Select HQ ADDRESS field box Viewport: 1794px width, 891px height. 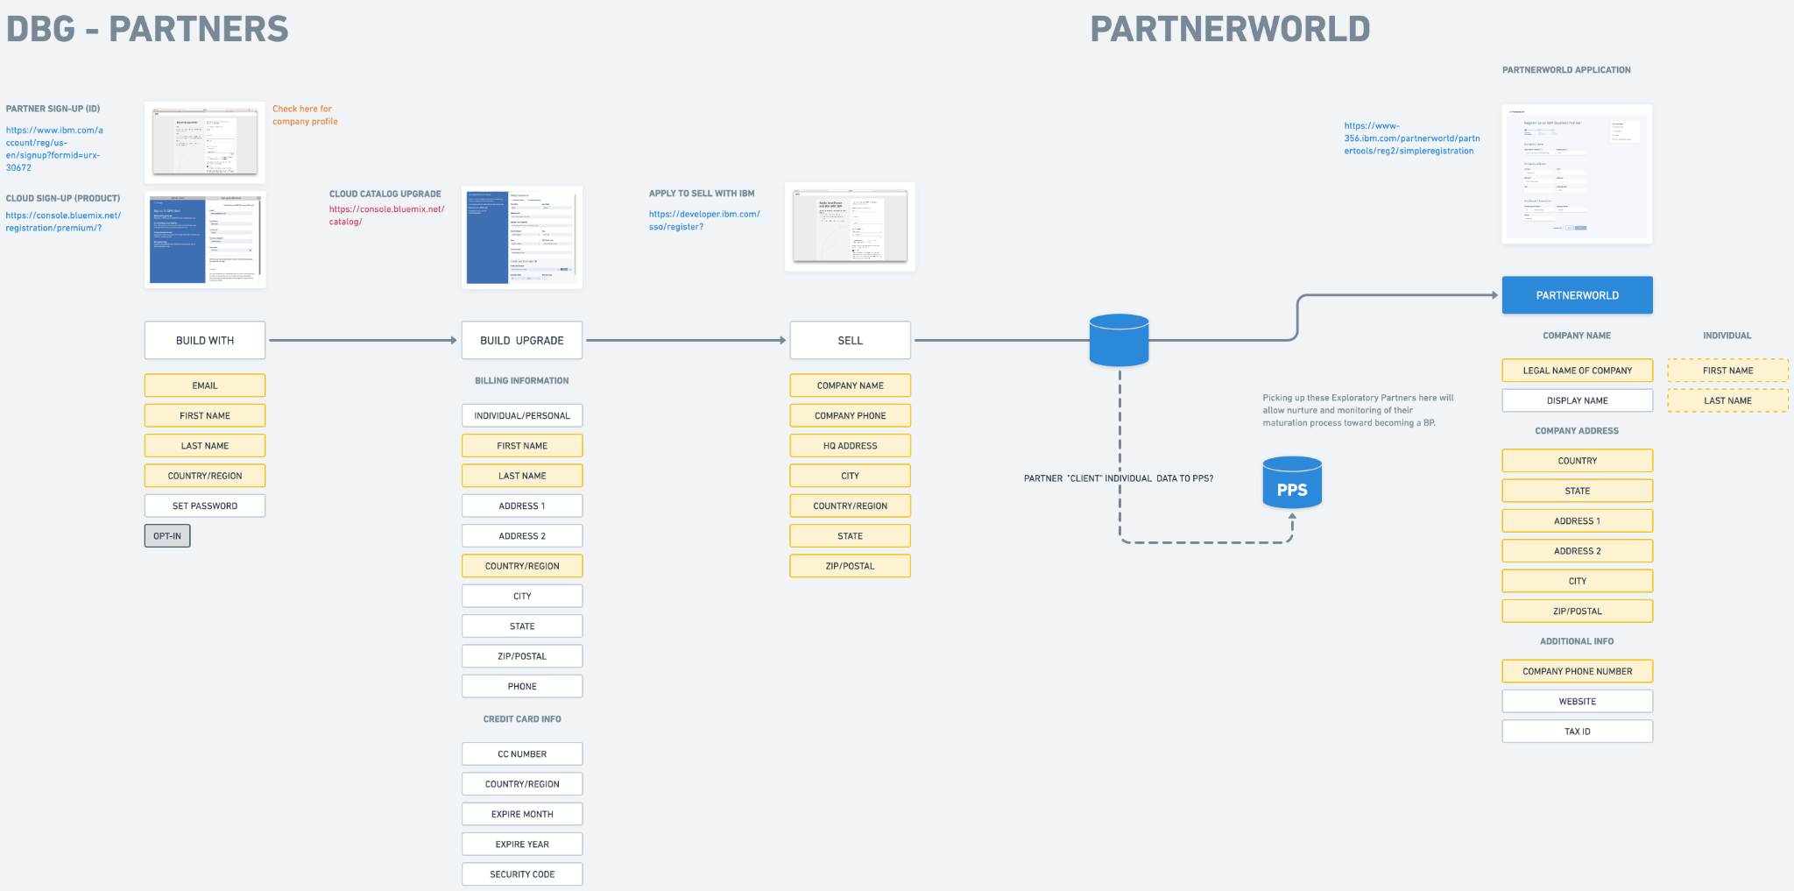pyautogui.click(x=850, y=445)
